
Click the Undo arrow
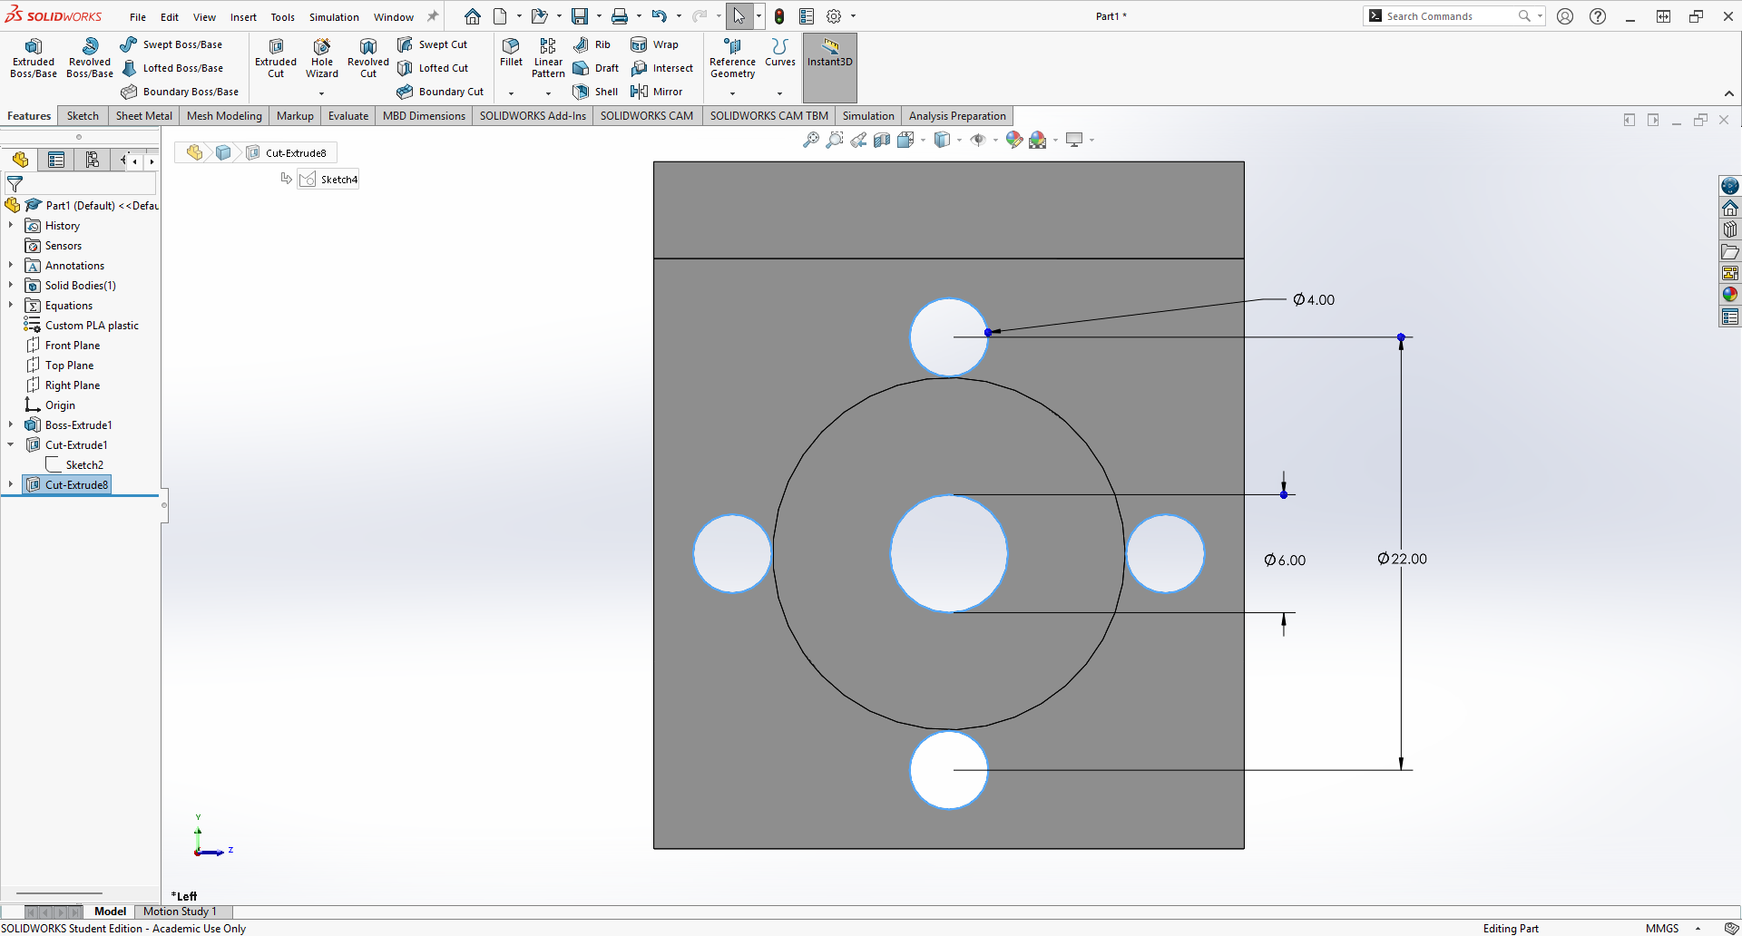point(660,16)
